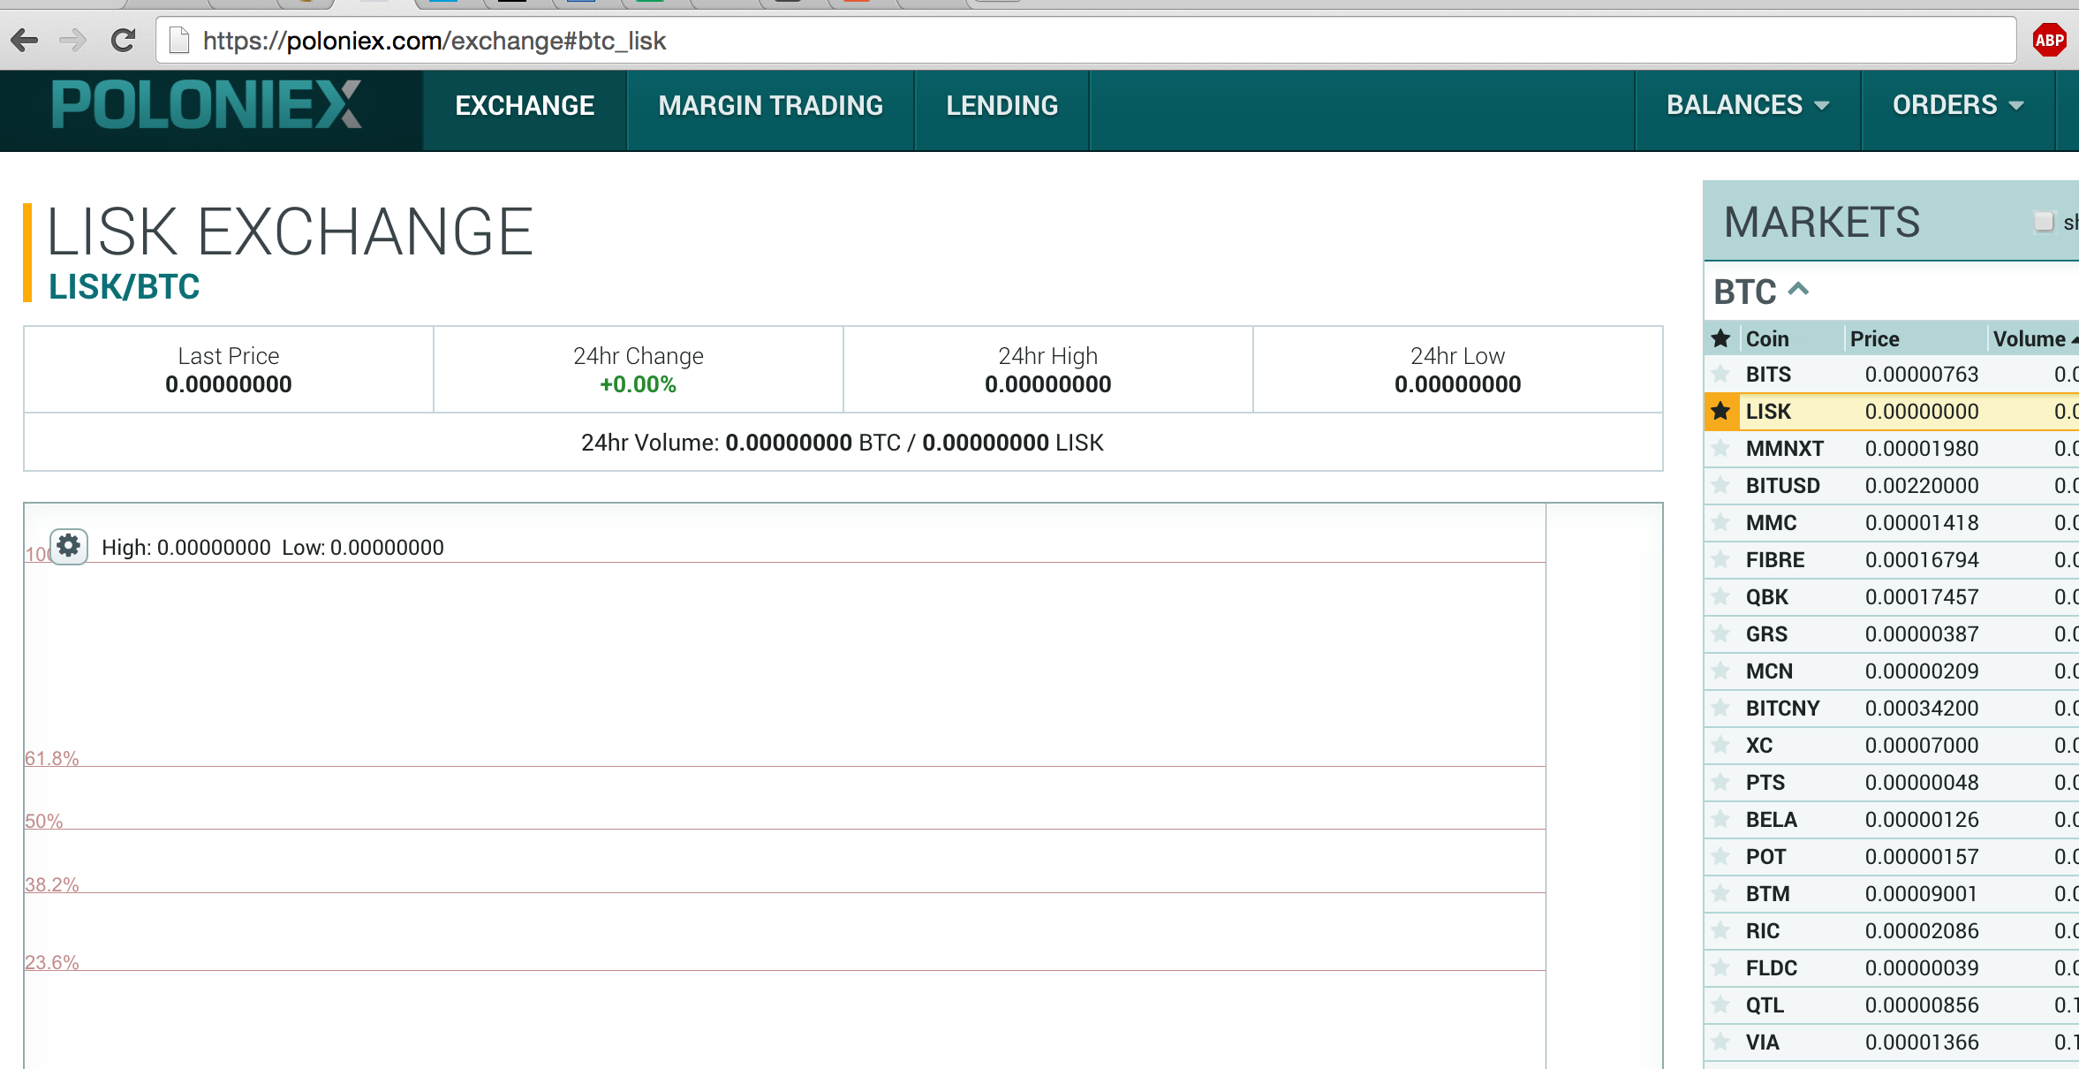Image resolution: width=2079 pixels, height=1069 pixels.
Task: Sort markets by Volume column
Action: (2034, 338)
